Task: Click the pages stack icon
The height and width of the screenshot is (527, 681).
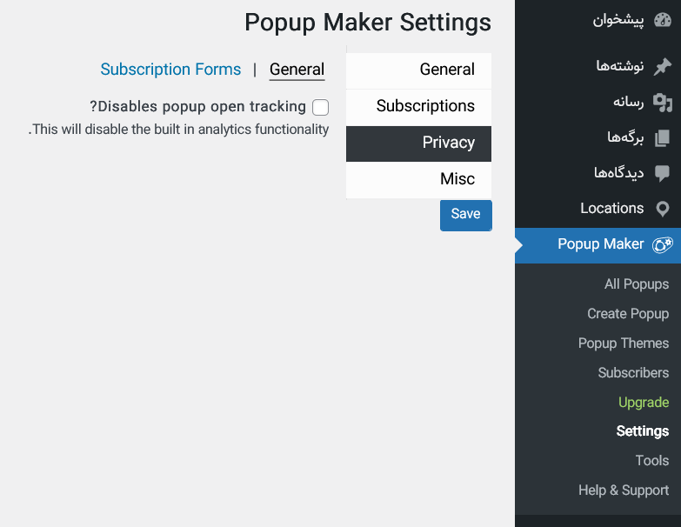Action: [x=663, y=138]
